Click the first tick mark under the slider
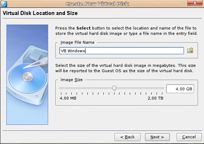This screenshot has width=204, height=144. point(61,94)
